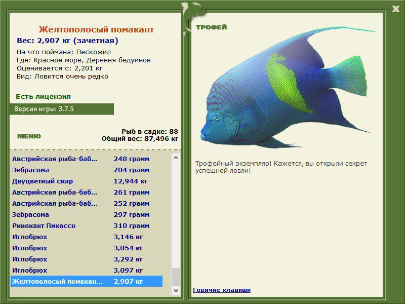Select the 297 грамм Зебрасома entry
Image resolution: width=405 pixels, height=304 pixels.
tap(87, 214)
